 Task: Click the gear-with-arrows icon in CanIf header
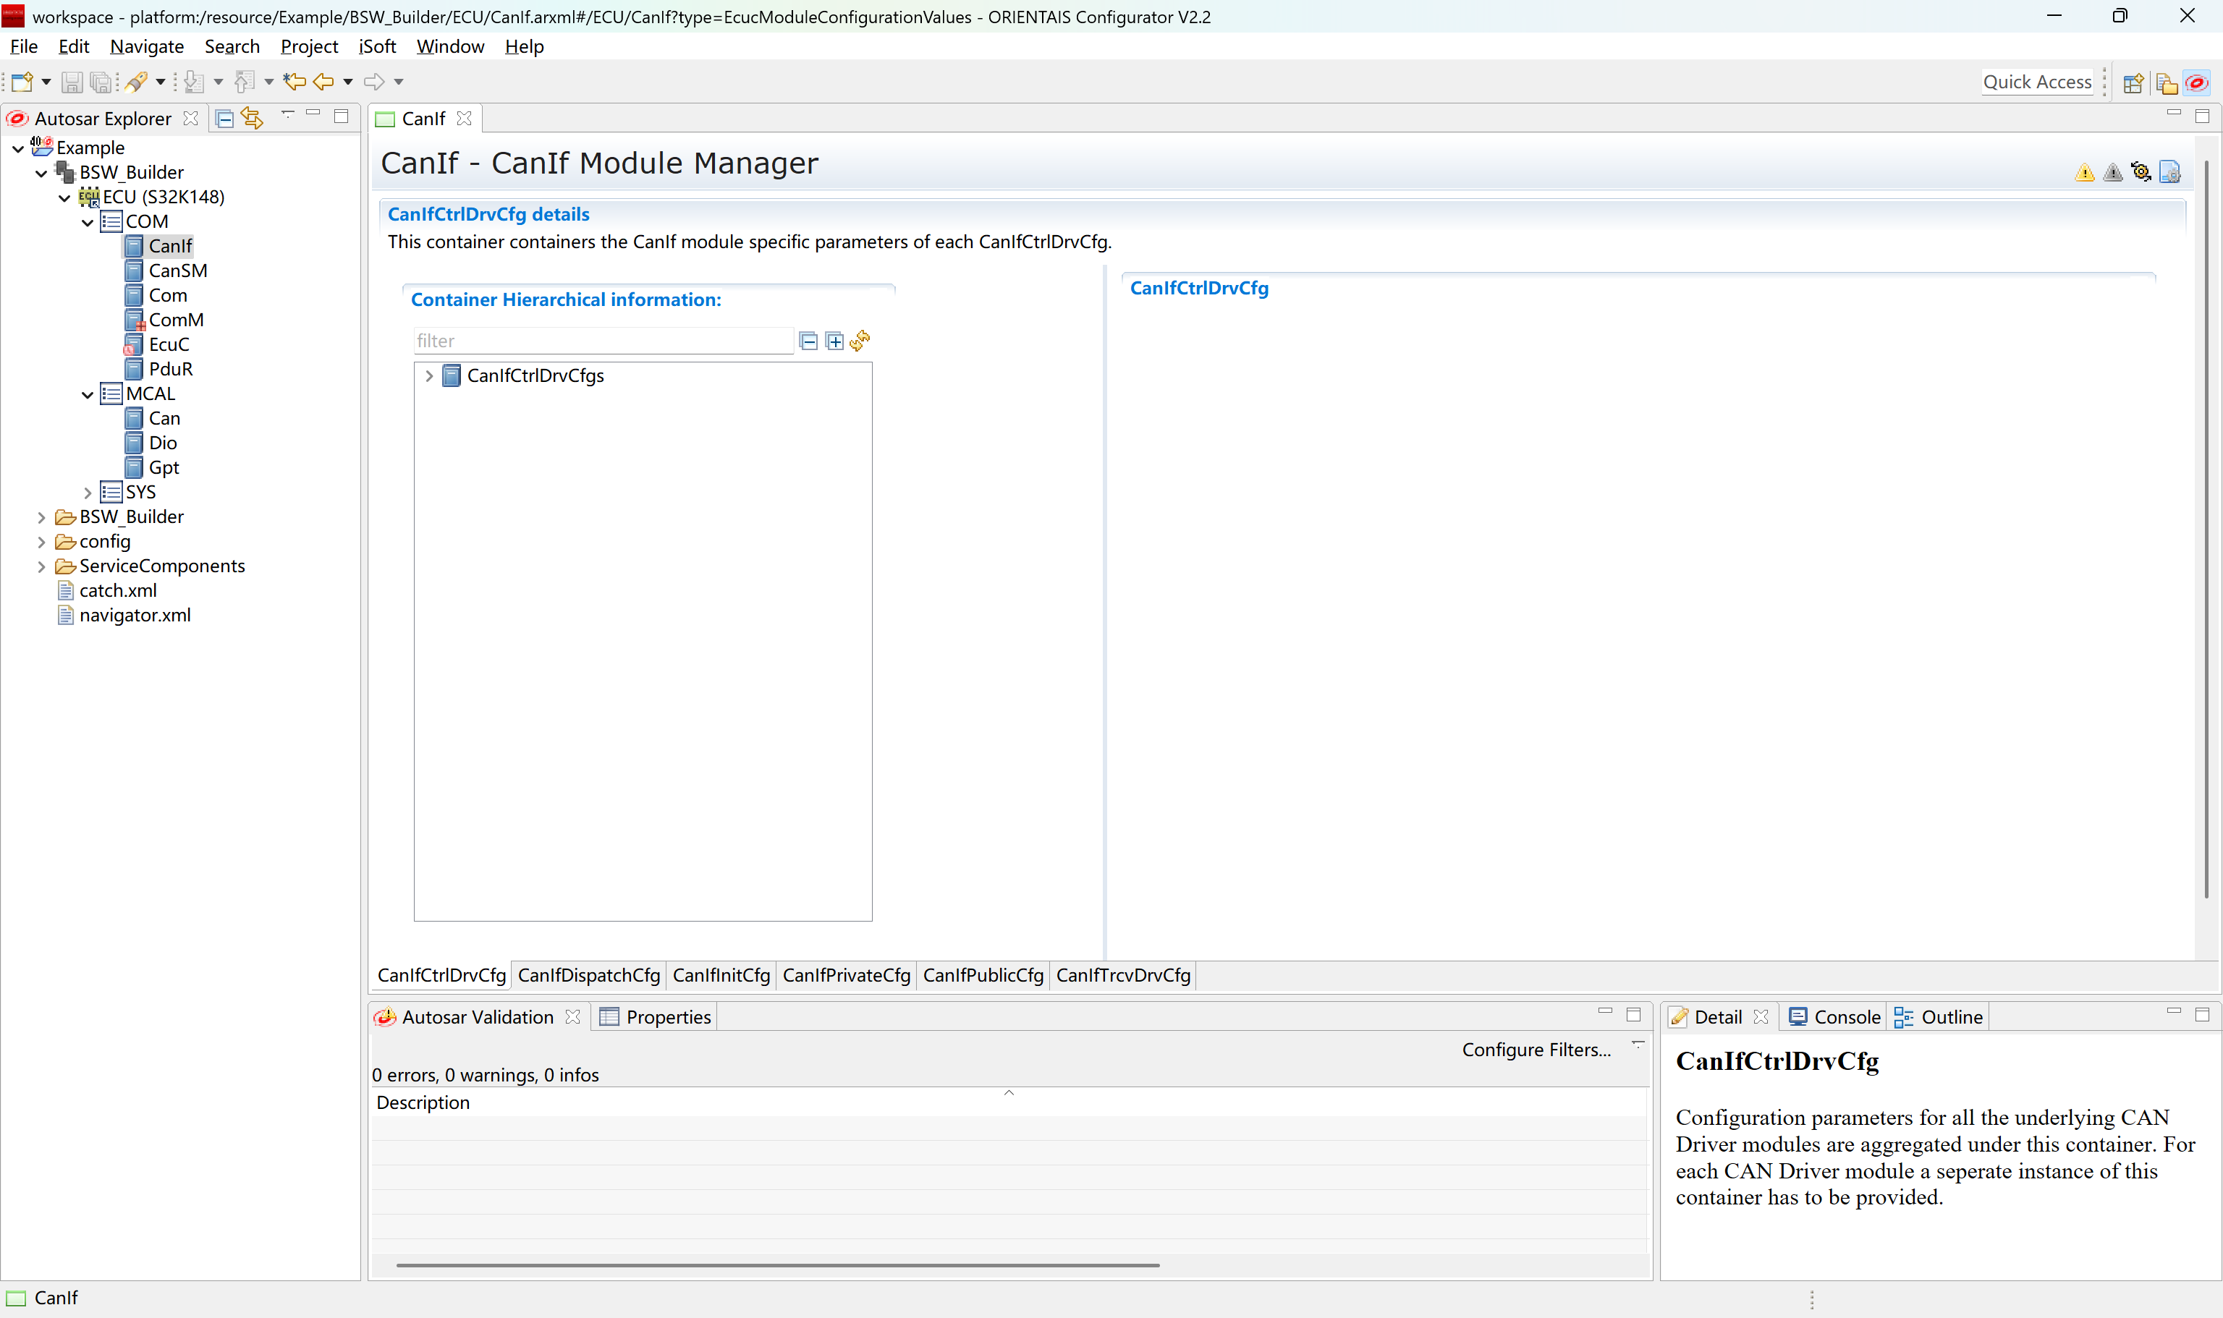click(x=2141, y=172)
